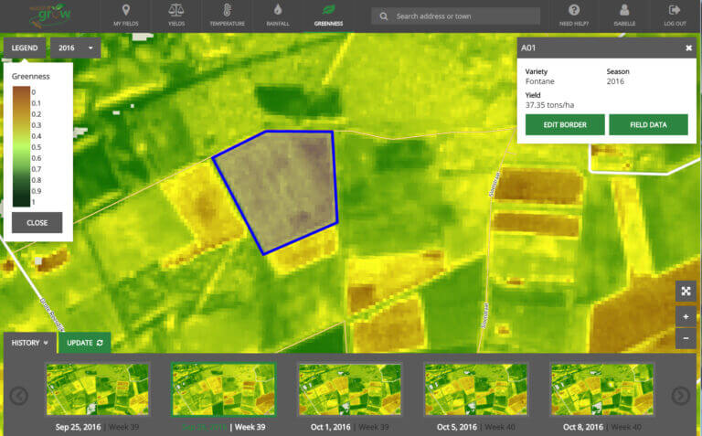Zoom in the map with plus button
The width and height of the screenshot is (702, 436).
pyautogui.click(x=686, y=315)
